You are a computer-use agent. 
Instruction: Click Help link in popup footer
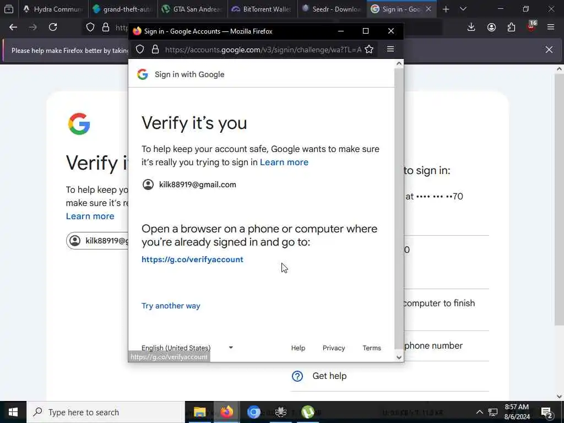[x=298, y=348]
